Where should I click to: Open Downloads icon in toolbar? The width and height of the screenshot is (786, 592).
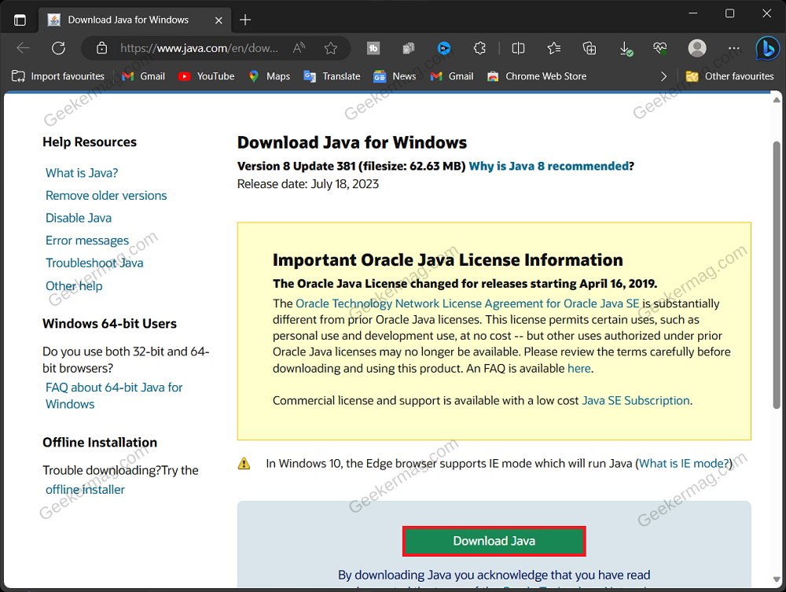[x=626, y=49]
